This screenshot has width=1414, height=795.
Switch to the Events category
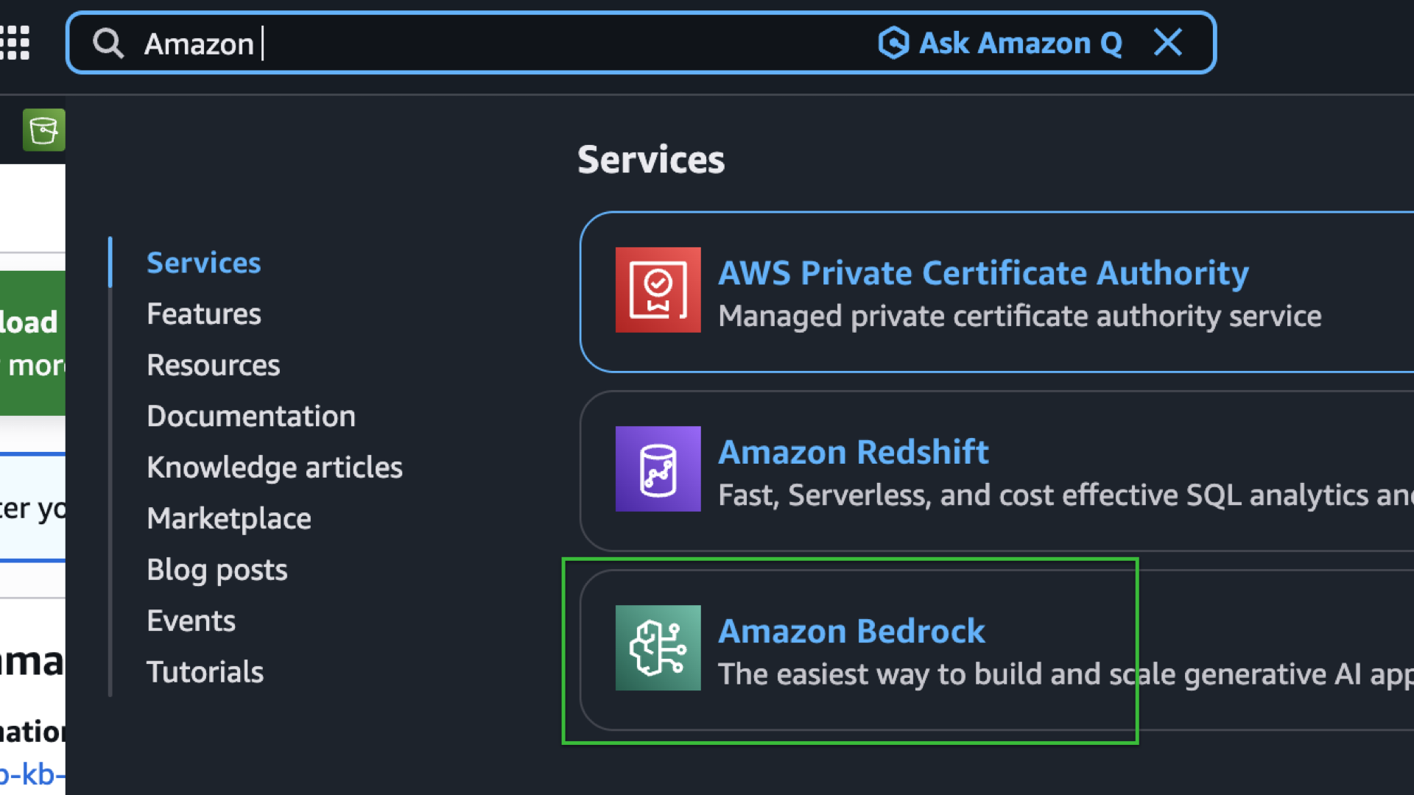point(191,620)
